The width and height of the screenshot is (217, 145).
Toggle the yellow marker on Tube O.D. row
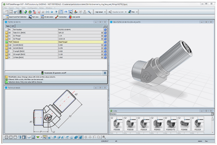6,33
